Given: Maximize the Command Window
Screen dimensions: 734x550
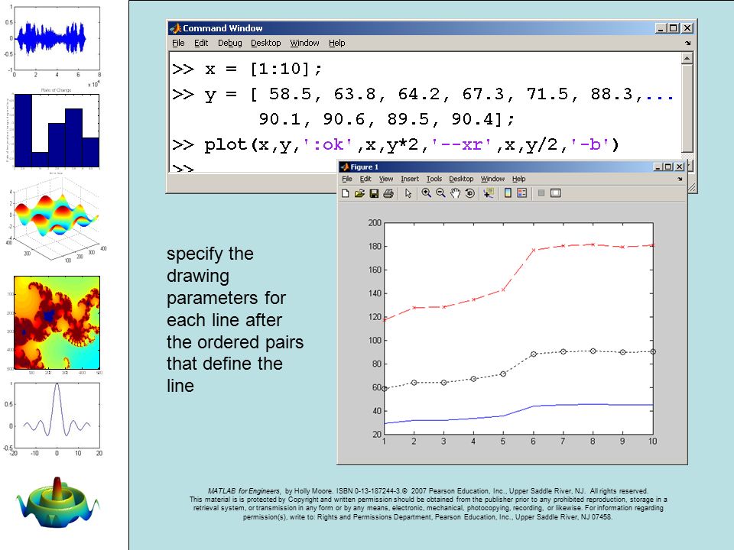Looking at the screenshot, I should point(673,28).
